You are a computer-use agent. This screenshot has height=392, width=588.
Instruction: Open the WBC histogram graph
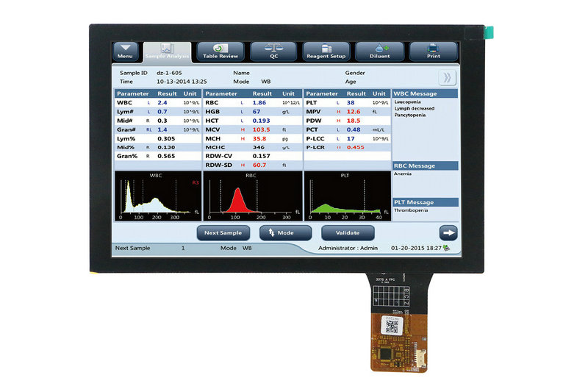(x=157, y=197)
